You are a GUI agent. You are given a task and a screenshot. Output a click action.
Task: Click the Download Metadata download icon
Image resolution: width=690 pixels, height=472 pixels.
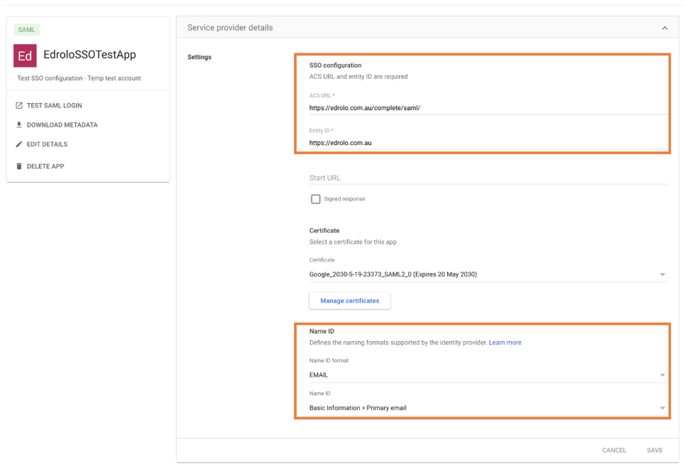[19, 125]
